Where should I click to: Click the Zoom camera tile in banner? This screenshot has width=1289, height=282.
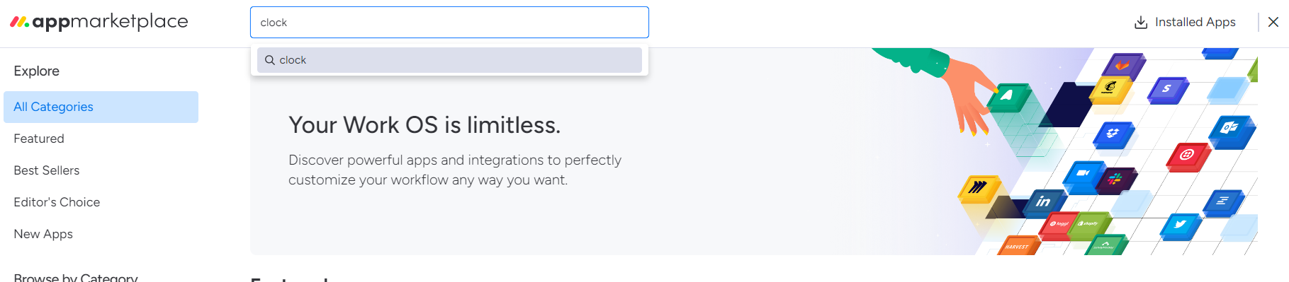pyautogui.click(x=1083, y=175)
